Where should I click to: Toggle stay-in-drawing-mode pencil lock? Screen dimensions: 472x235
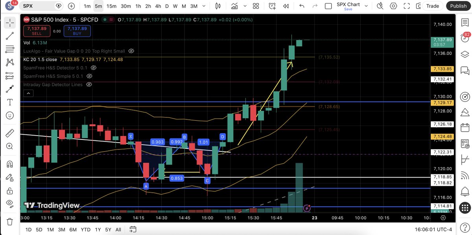[x=10, y=177]
